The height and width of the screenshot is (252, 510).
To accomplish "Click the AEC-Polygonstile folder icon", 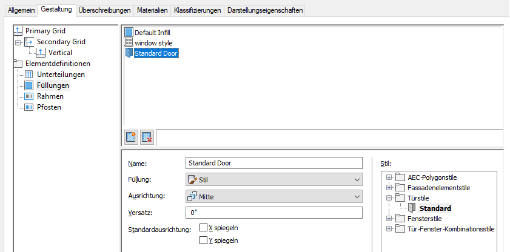I will coord(400,177).
